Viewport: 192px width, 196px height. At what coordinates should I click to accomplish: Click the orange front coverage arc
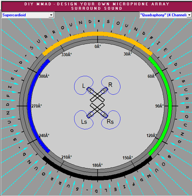point(97,34)
